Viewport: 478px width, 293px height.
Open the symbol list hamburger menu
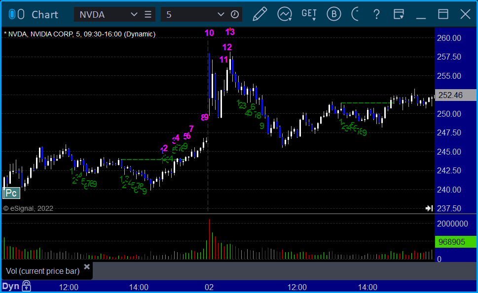coord(148,14)
